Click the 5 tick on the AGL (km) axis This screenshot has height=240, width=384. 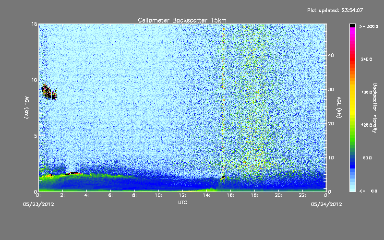35,136
